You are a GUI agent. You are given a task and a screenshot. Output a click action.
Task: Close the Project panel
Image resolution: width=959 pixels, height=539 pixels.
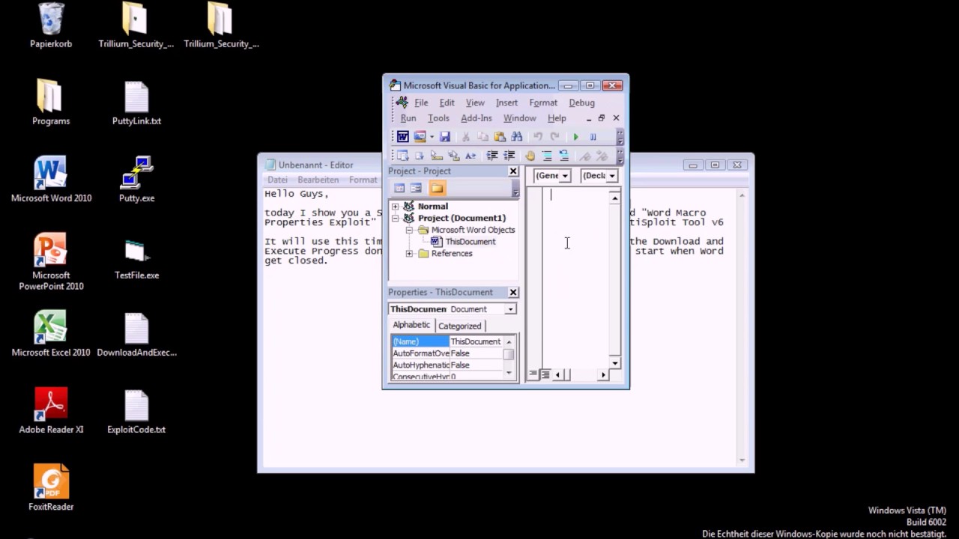(x=513, y=171)
